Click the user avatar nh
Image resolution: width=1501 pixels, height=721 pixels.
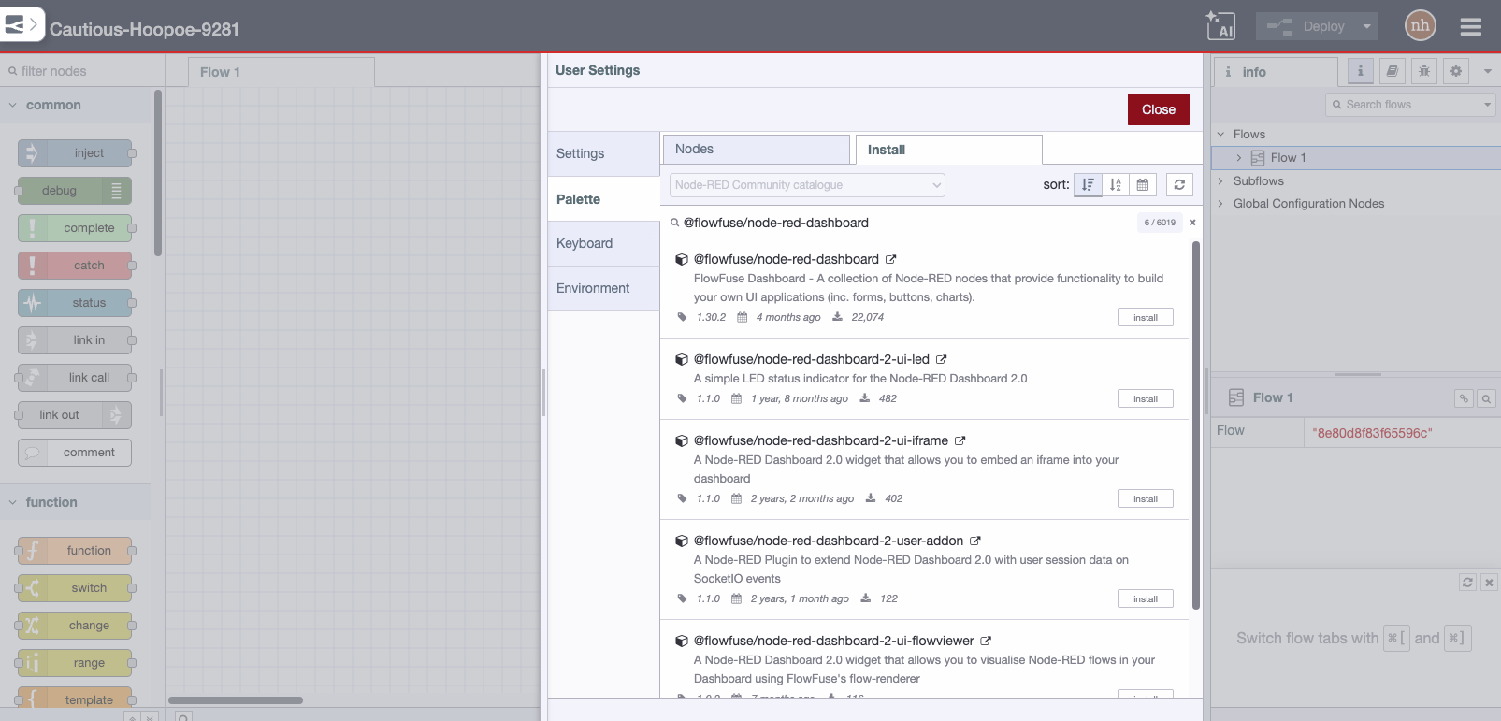point(1420,25)
